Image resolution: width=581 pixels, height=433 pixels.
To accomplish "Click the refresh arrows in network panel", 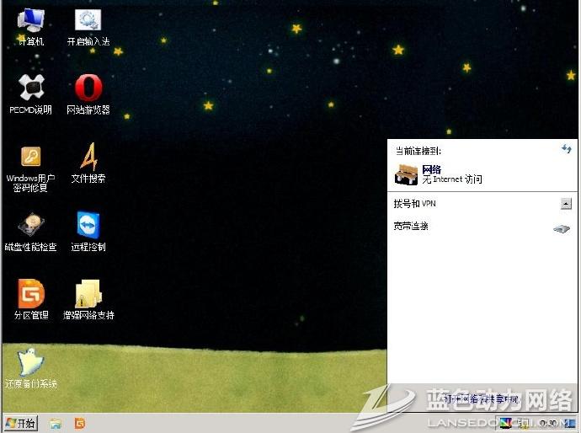I will click(x=566, y=149).
